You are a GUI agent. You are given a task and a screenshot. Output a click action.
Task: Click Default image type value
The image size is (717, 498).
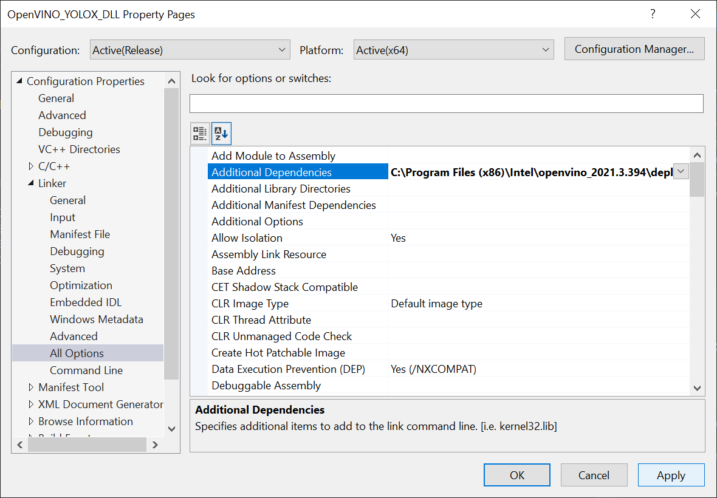[436, 304]
